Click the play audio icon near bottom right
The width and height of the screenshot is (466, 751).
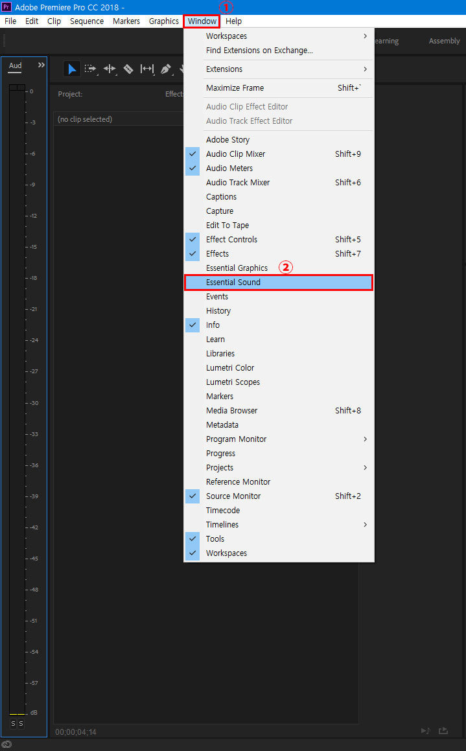click(x=425, y=730)
